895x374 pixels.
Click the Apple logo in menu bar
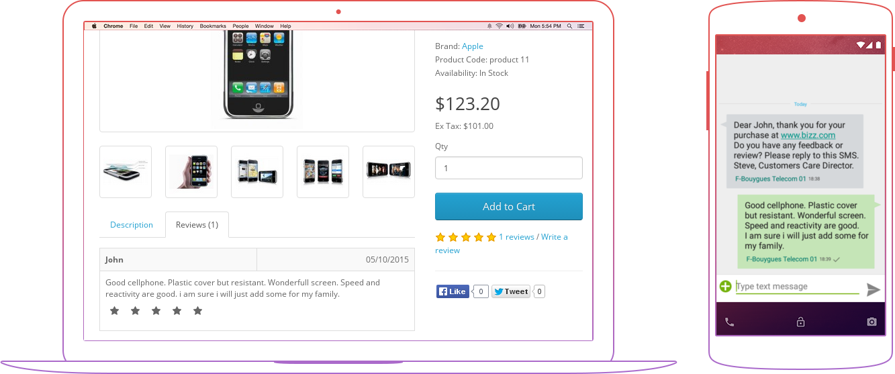[x=94, y=26]
